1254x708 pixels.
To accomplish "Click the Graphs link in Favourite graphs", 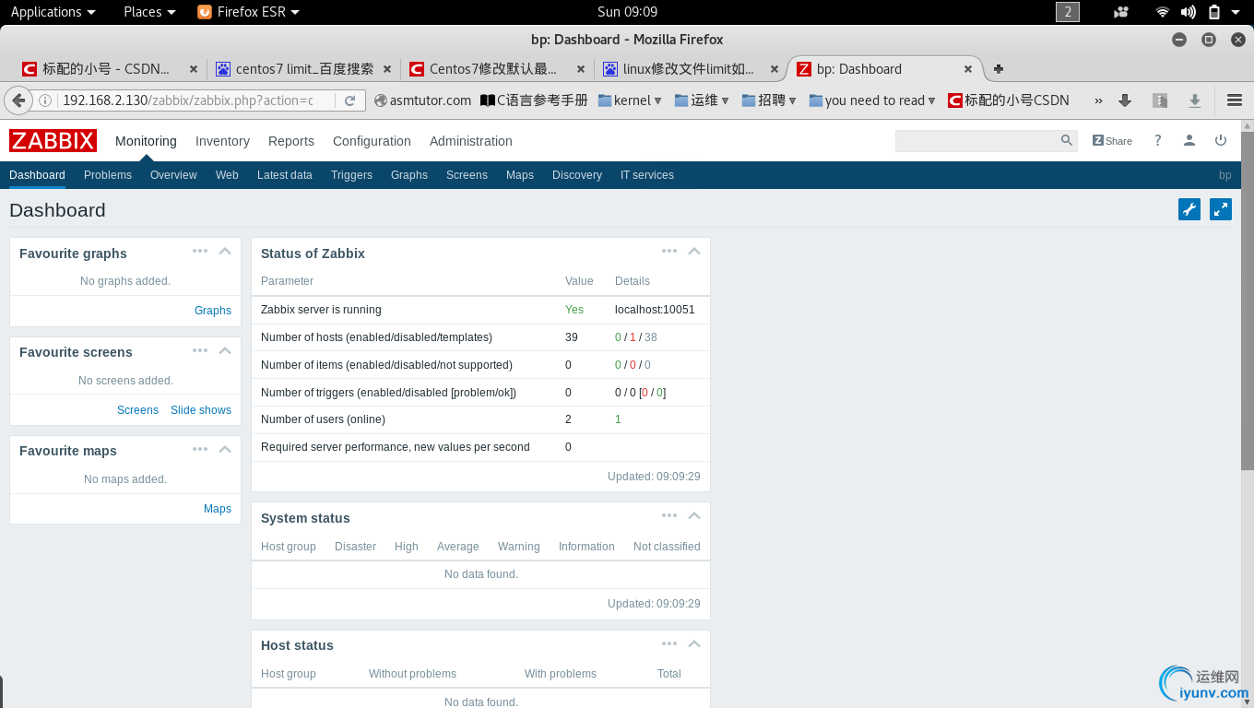I will (x=213, y=311).
